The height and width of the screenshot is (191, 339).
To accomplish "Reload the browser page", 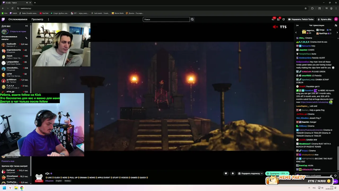I will tap(12, 8).
